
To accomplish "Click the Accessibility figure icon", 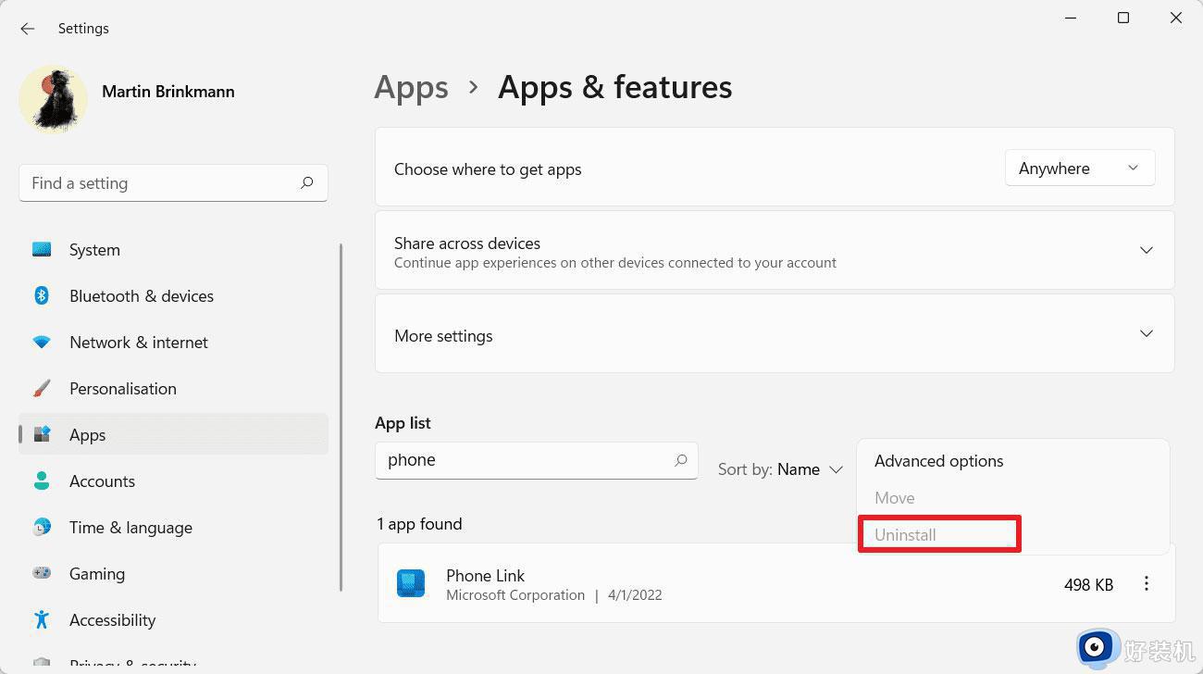I will coord(42,620).
